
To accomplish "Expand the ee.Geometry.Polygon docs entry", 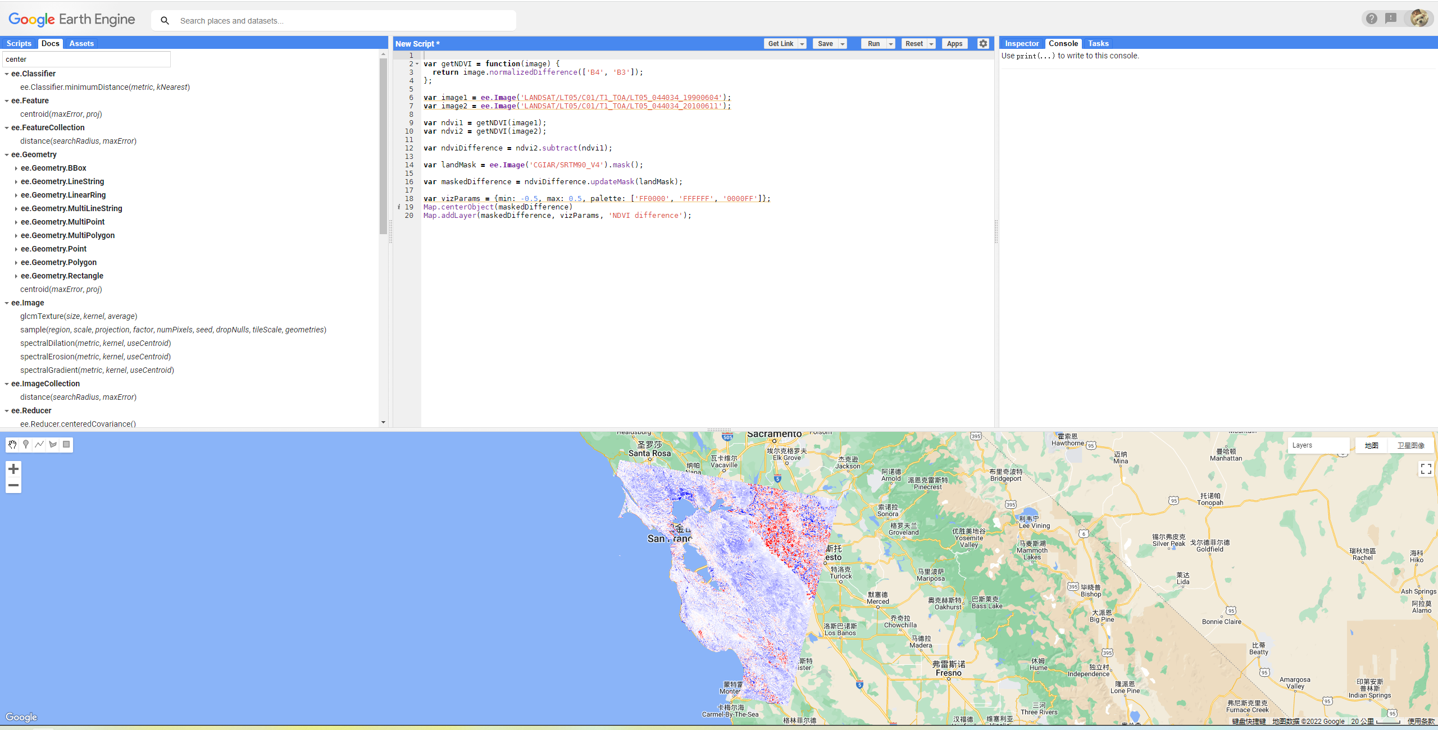I will (x=16, y=263).
